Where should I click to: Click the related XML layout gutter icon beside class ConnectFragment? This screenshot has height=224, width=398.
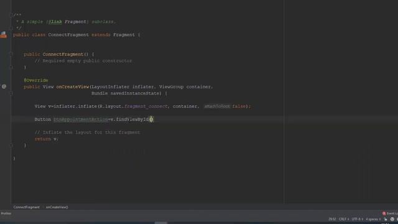pyautogui.click(x=4, y=35)
